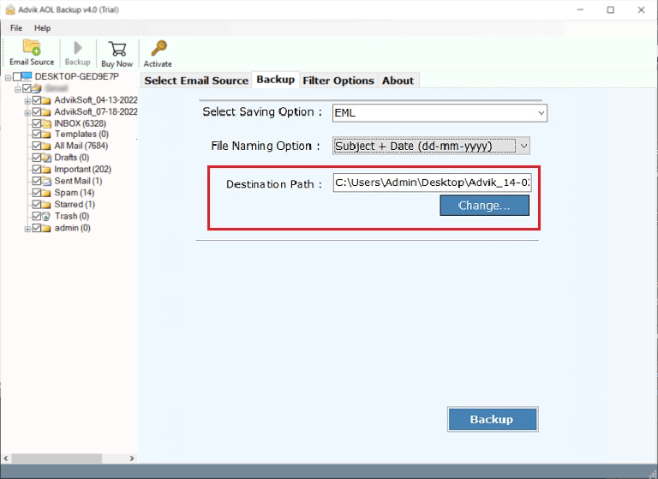This screenshot has height=479, width=658.
Task: Click the admin folder icon
Action: [46, 228]
